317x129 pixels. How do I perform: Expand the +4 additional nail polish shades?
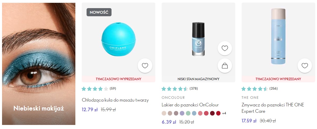224,113
